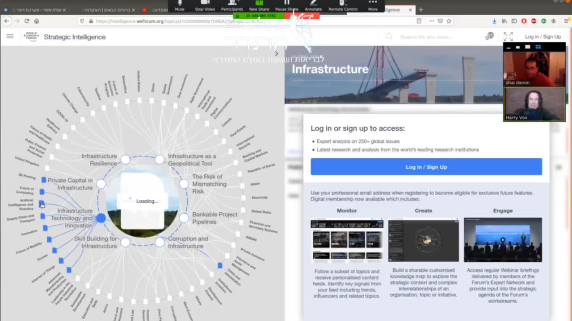Select Infrastructure Technology and Innovation node
The width and height of the screenshot is (572, 321).
101,218
